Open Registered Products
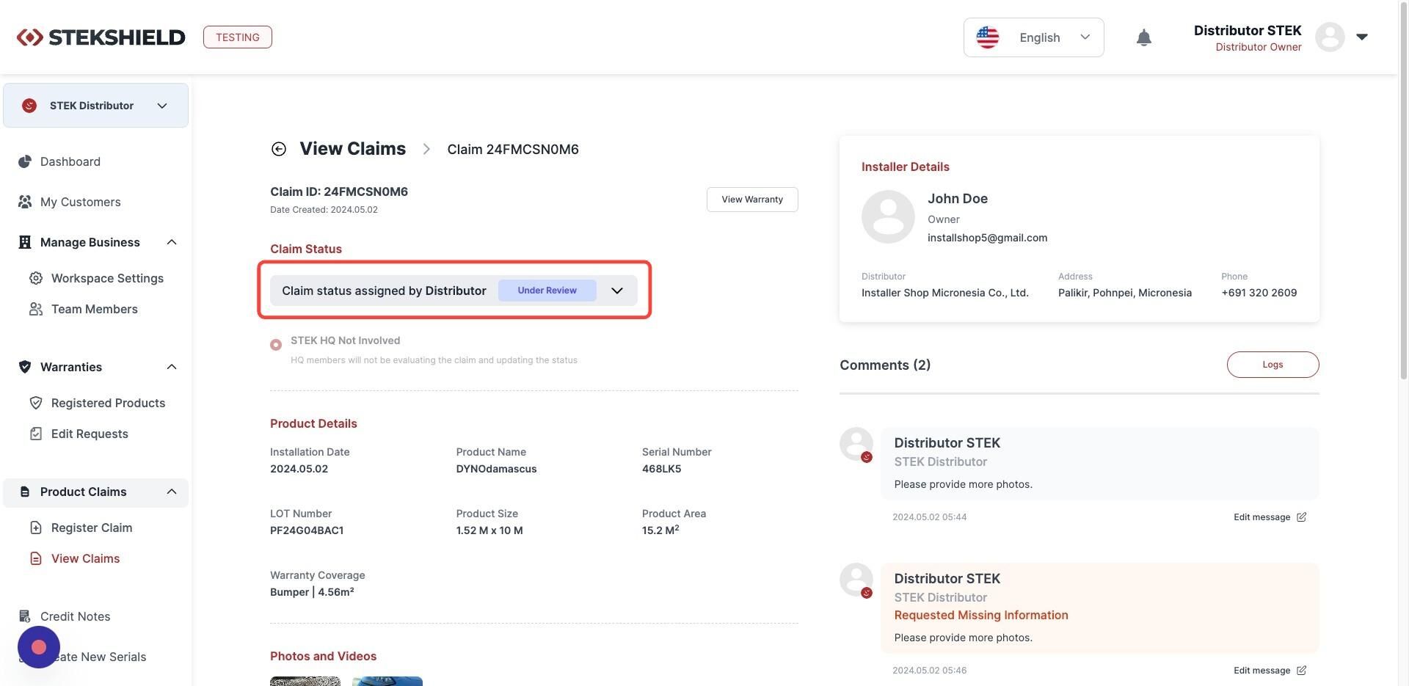The image size is (1409, 686). (x=108, y=403)
